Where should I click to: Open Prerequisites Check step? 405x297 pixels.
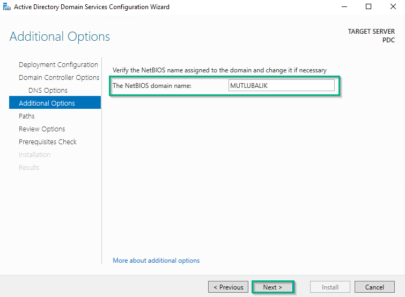(x=48, y=142)
